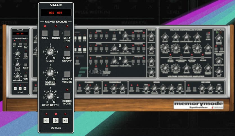
Task: Click oscillator 2 frequency knob
Action: tap(114, 49)
